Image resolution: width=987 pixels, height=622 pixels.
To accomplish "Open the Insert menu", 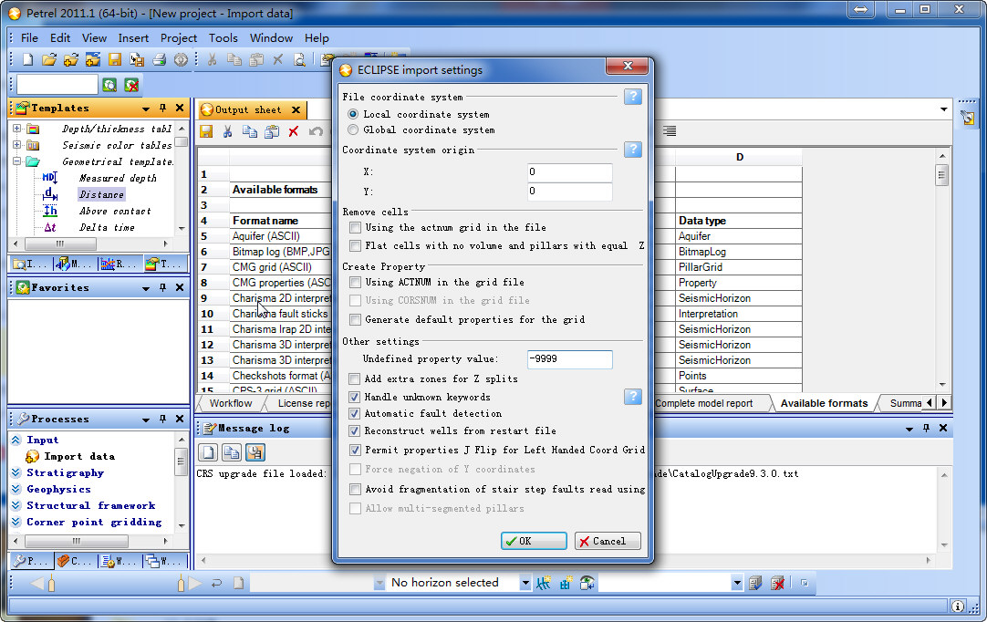I will pyautogui.click(x=133, y=37).
